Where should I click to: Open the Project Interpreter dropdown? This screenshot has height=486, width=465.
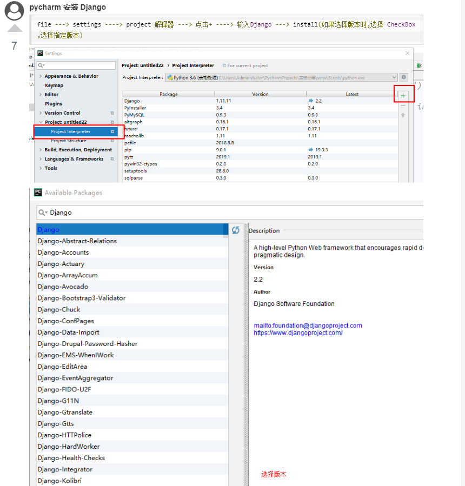[282, 77]
